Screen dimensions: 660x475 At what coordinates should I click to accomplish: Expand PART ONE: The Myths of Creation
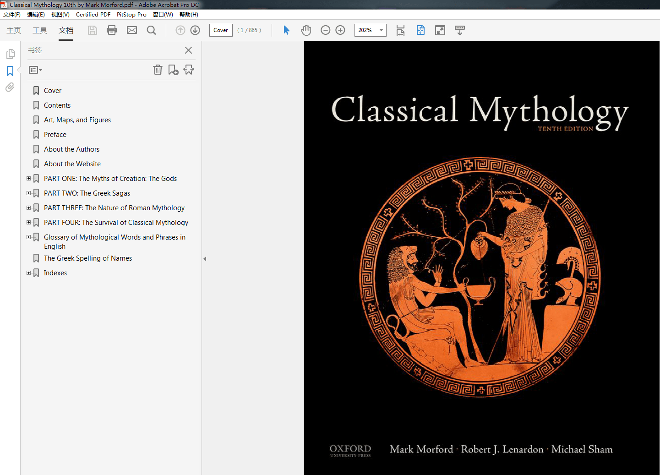28,178
